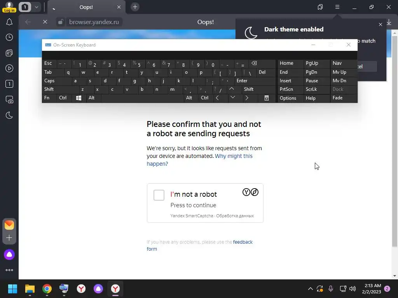398x298 pixels.
Task: Open notifications bell in Yandex sidebar
Action: pos(9,22)
